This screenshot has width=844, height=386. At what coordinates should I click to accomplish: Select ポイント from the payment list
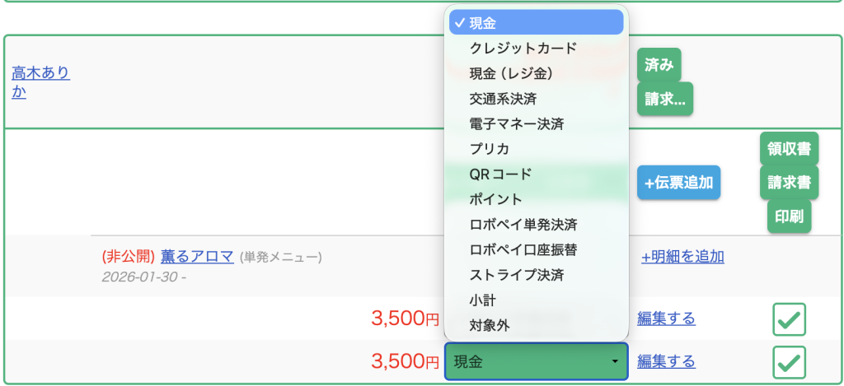click(536, 199)
